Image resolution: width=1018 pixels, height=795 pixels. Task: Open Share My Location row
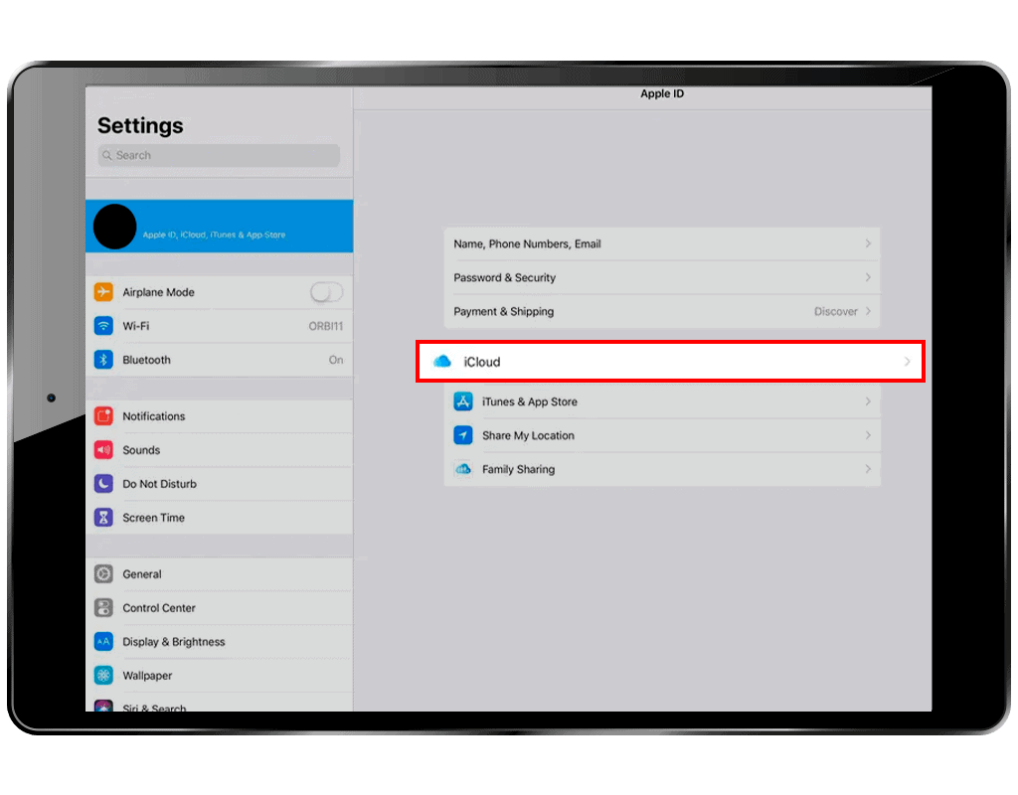(x=661, y=435)
